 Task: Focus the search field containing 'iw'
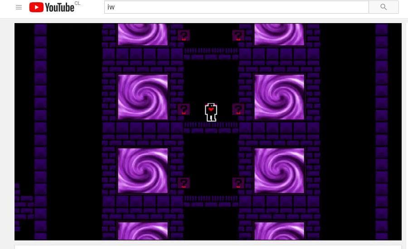(x=237, y=7)
